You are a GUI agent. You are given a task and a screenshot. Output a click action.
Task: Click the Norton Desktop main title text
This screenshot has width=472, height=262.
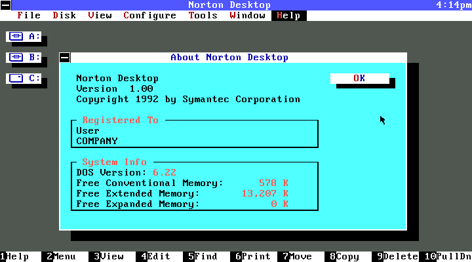[x=229, y=5]
